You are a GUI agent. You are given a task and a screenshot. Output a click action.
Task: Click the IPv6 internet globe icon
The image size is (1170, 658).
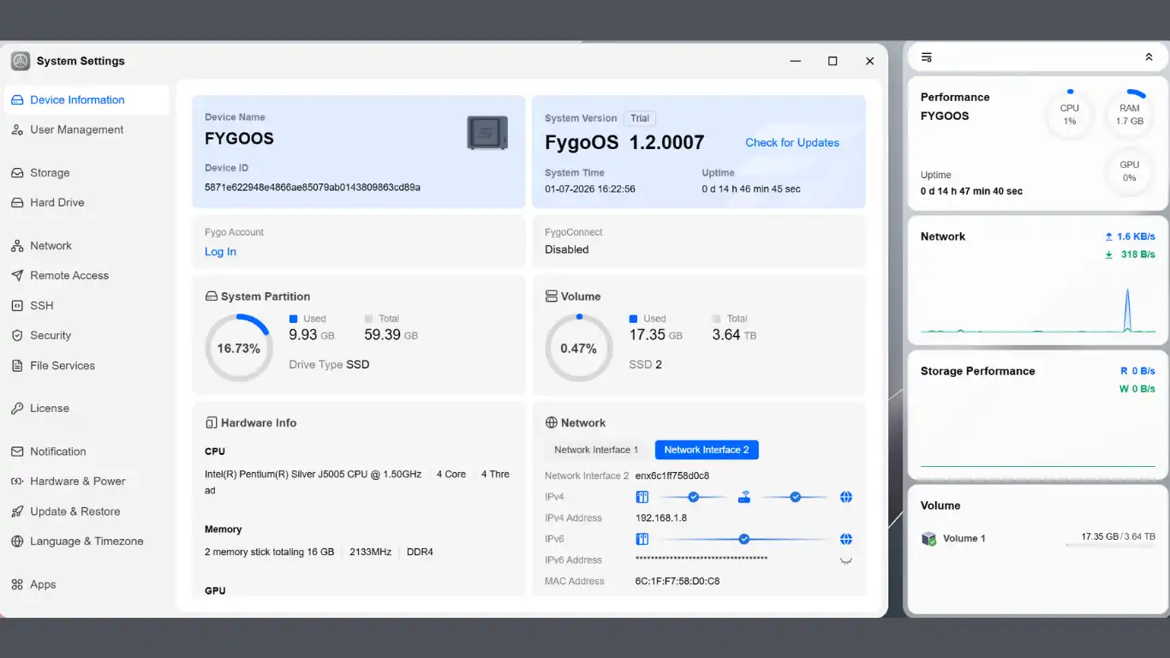(846, 539)
